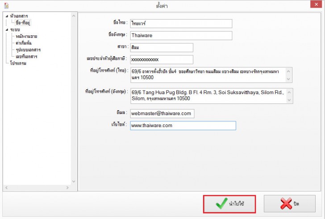Click the ที่อยู่/โทรศัพท์ (ไทย) label
This screenshot has width=325, height=219.
109,70
